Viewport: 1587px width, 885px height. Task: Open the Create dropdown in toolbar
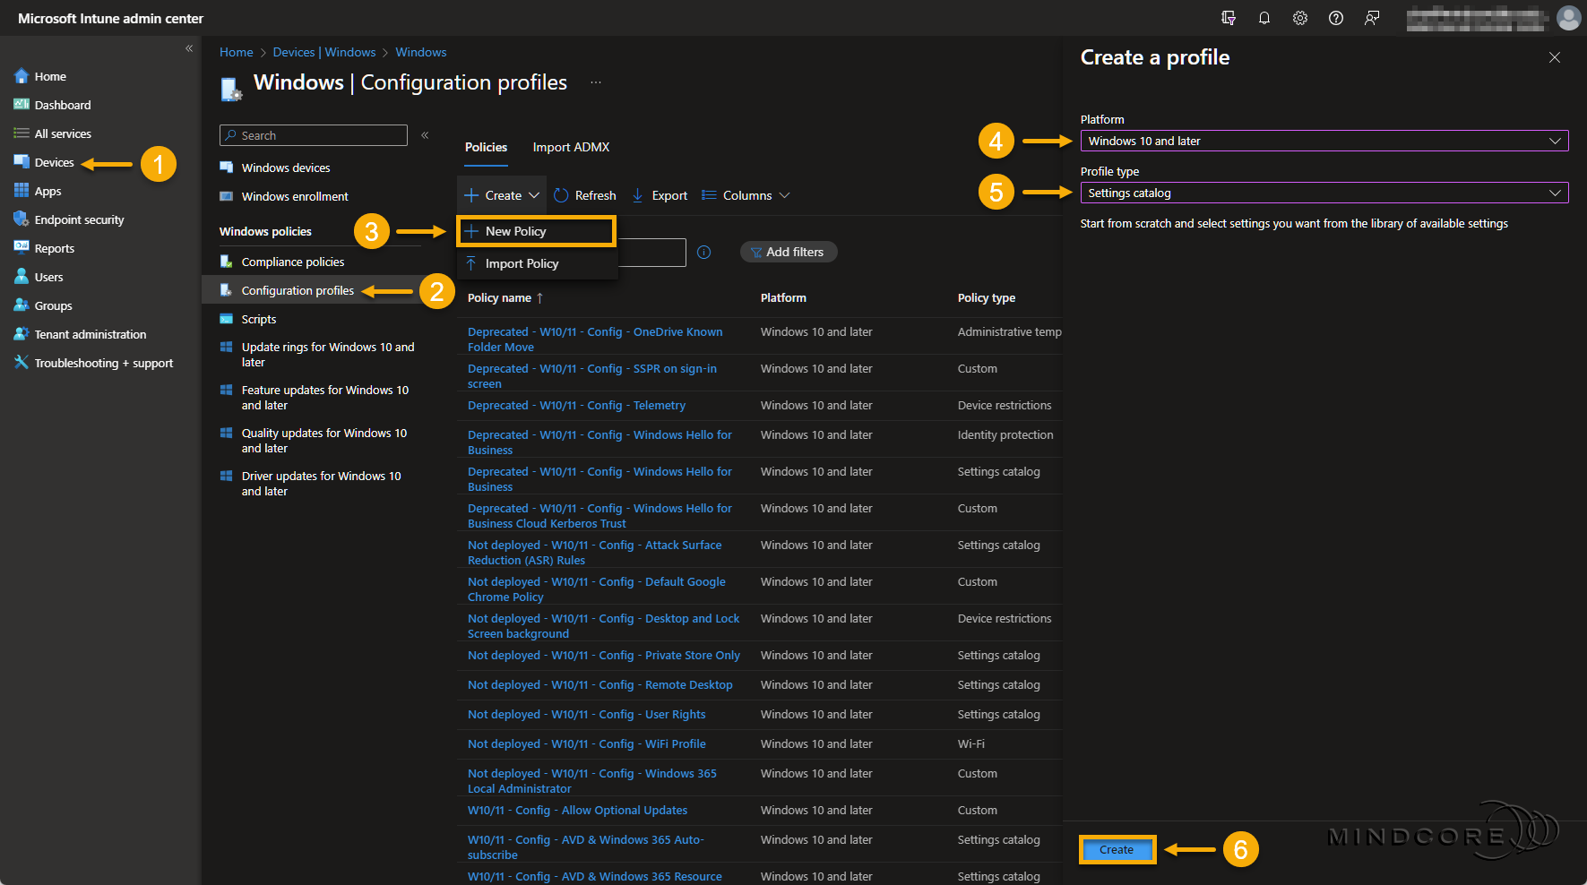click(502, 195)
